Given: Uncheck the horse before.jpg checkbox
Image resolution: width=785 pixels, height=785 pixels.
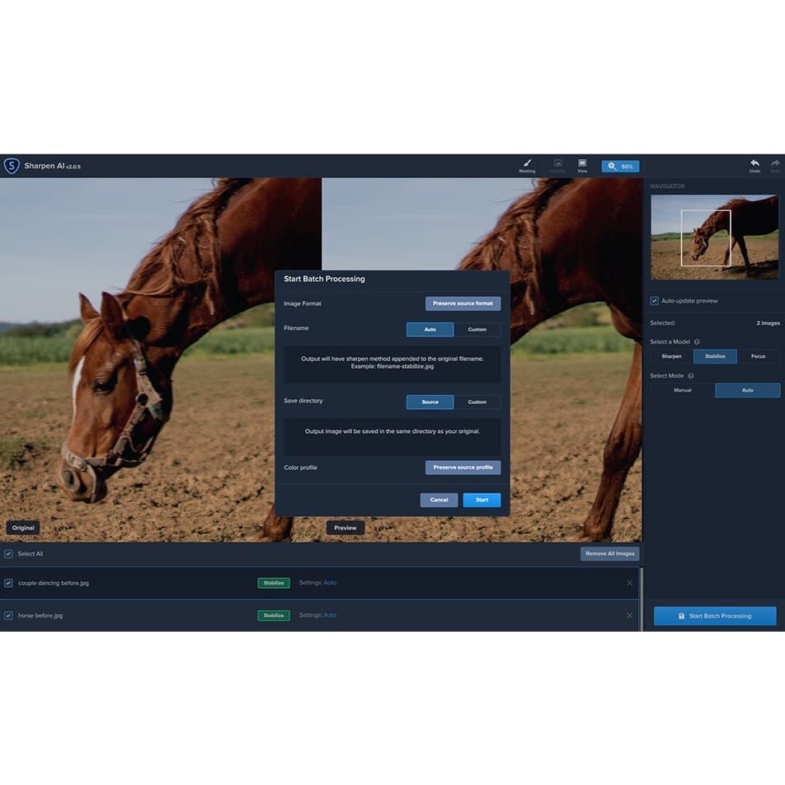Looking at the screenshot, I should (8, 615).
